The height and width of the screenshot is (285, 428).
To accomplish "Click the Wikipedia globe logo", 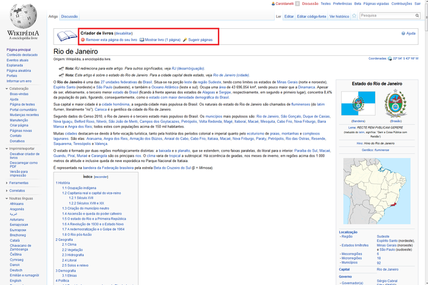I will 23,17.
